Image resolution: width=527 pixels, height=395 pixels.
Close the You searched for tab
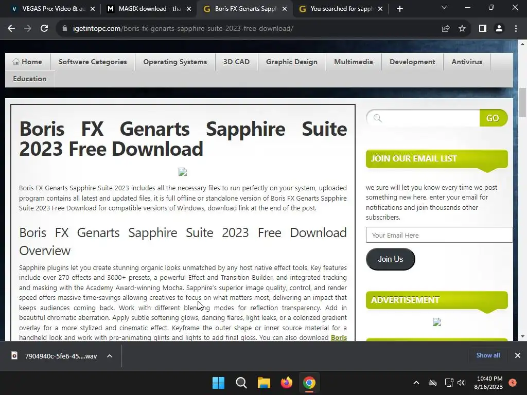click(380, 9)
